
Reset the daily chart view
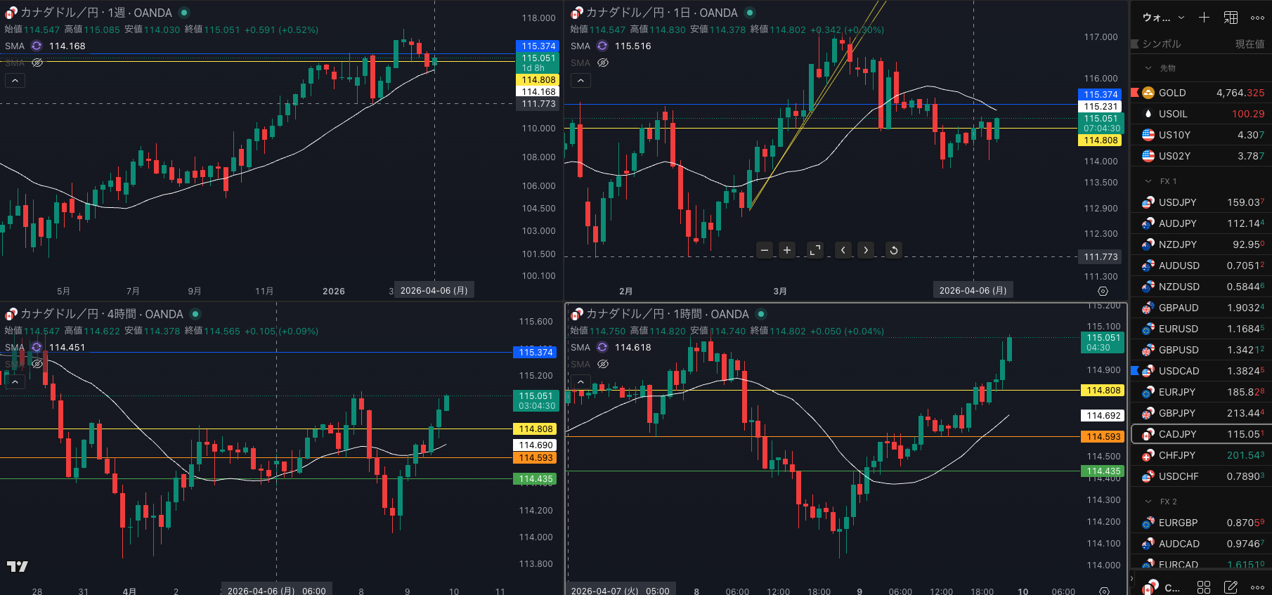tap(893, 250)
